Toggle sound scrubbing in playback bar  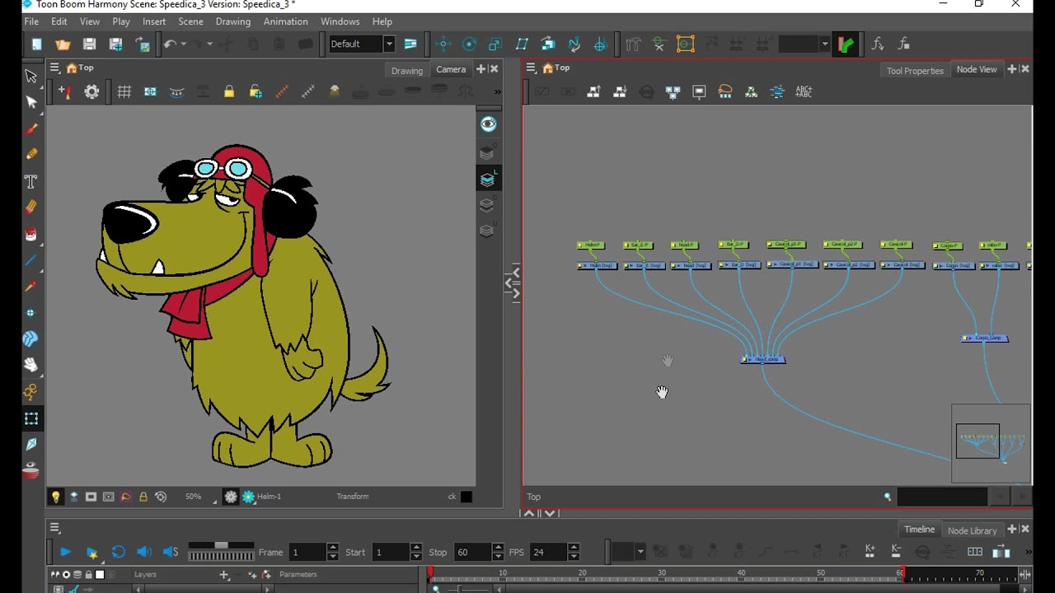pos(171,552)
